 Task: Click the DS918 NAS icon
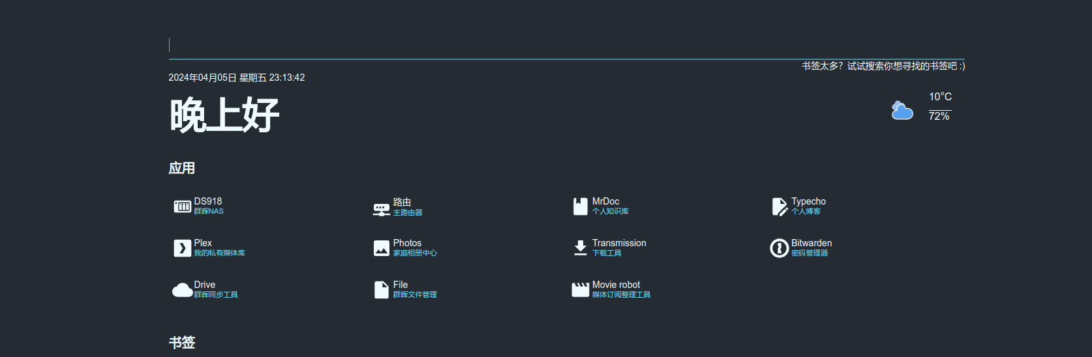[x=182, y=207]
